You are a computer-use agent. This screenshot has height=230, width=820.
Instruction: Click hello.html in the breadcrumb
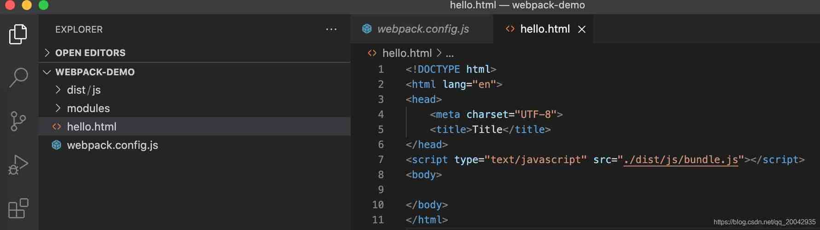coord(407,53)
